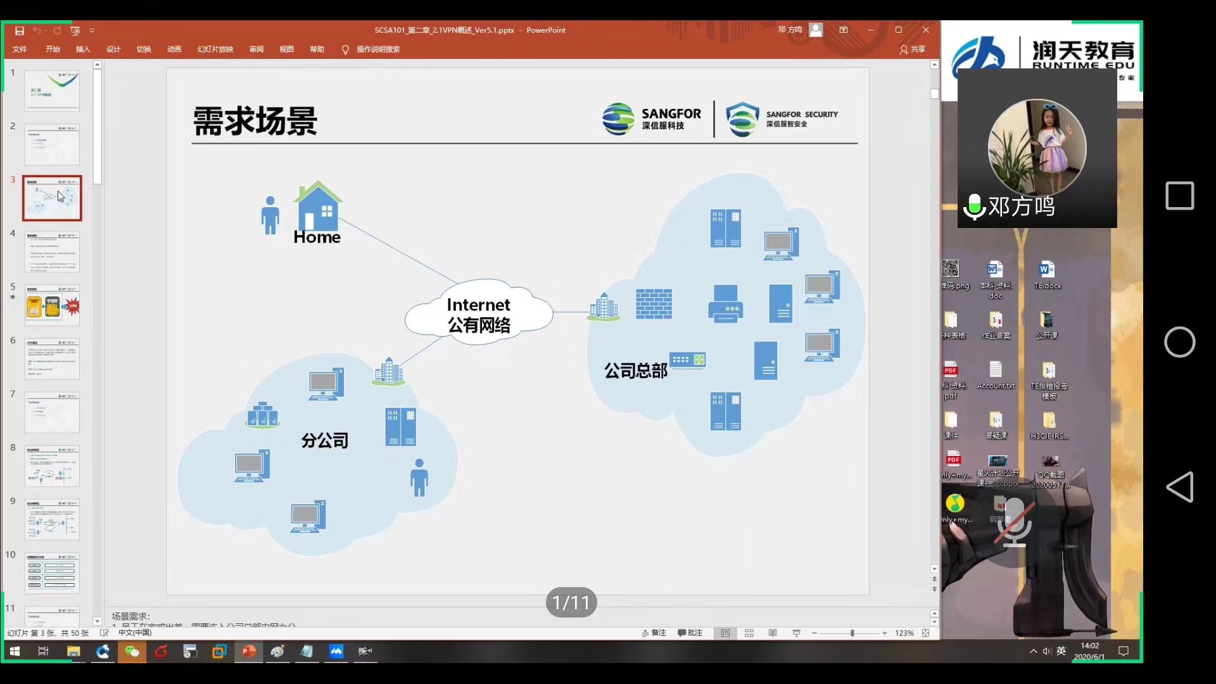Open WeChat from the taskbar
Screen dimensions: 1216x684
point(132,651)
